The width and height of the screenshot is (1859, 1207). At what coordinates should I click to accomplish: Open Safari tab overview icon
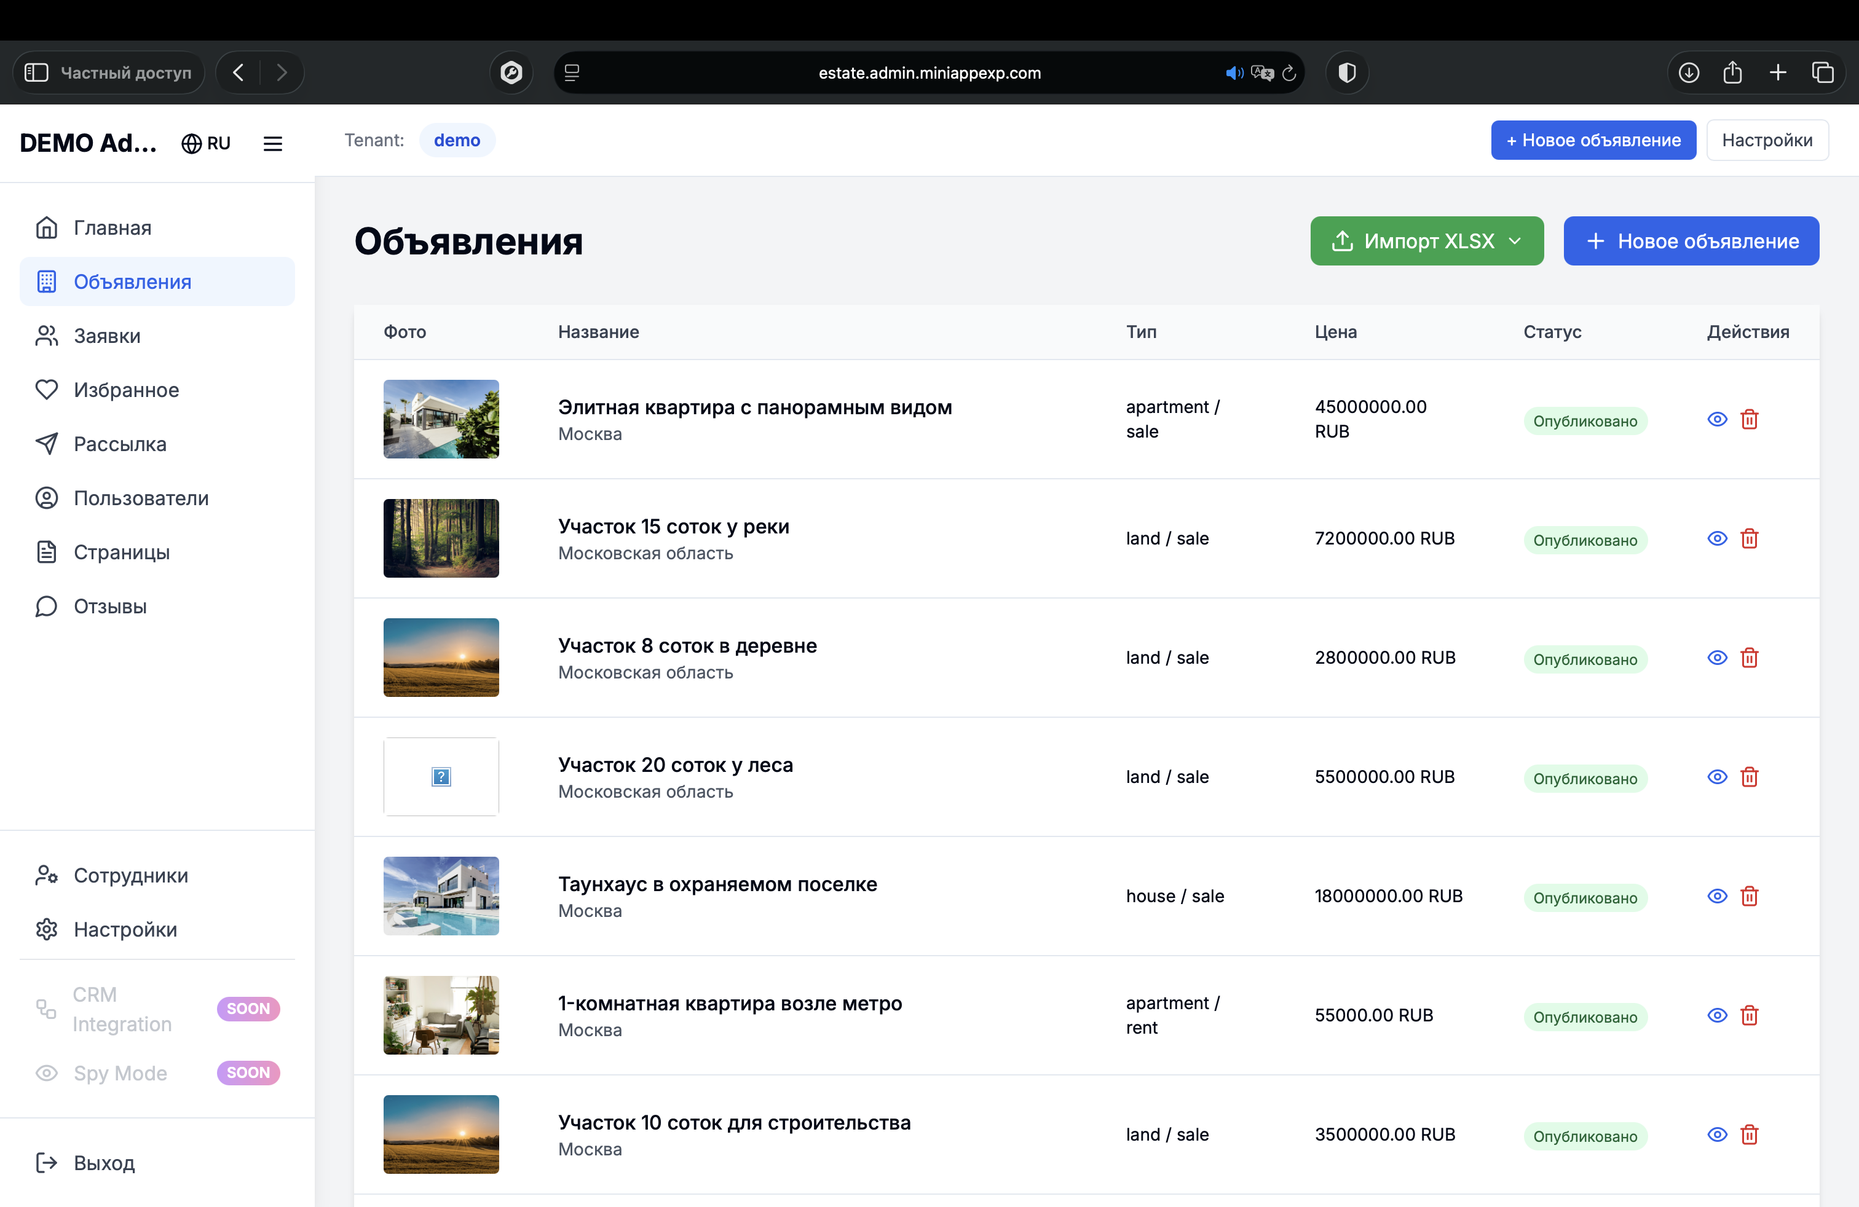click(x=1822, y=73)
